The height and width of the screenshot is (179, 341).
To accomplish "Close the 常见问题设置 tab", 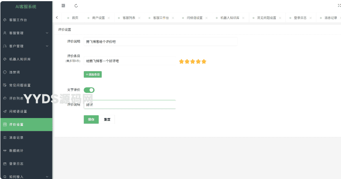I will [280, 18].
